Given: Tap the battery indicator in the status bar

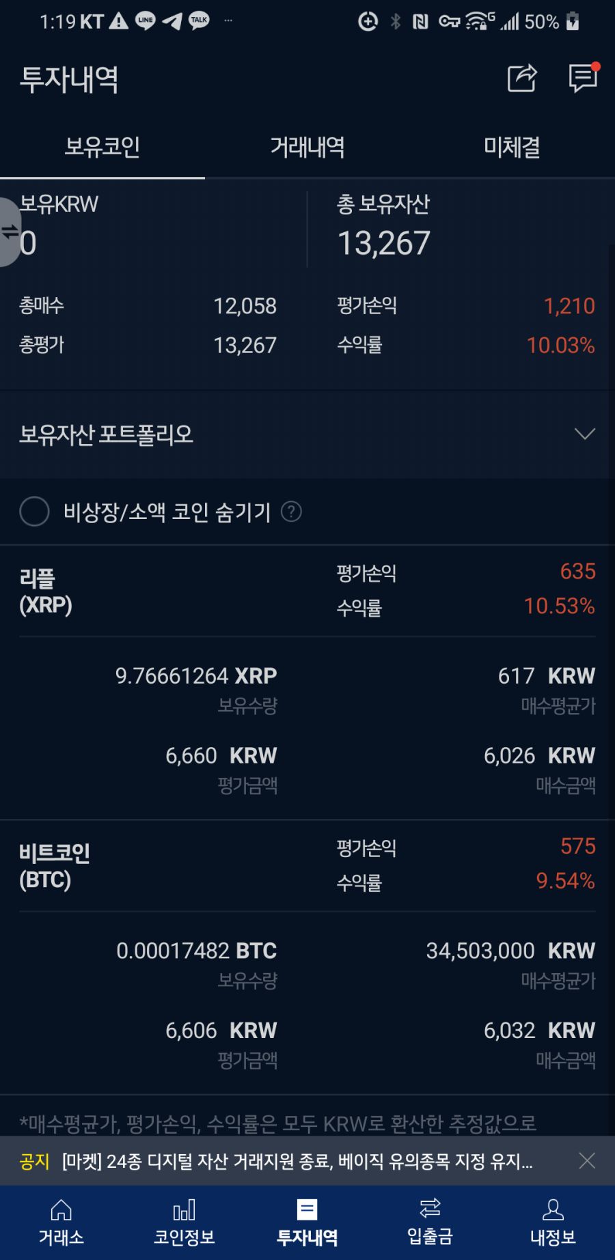Looking at the screenshot, I should [573, 22].
